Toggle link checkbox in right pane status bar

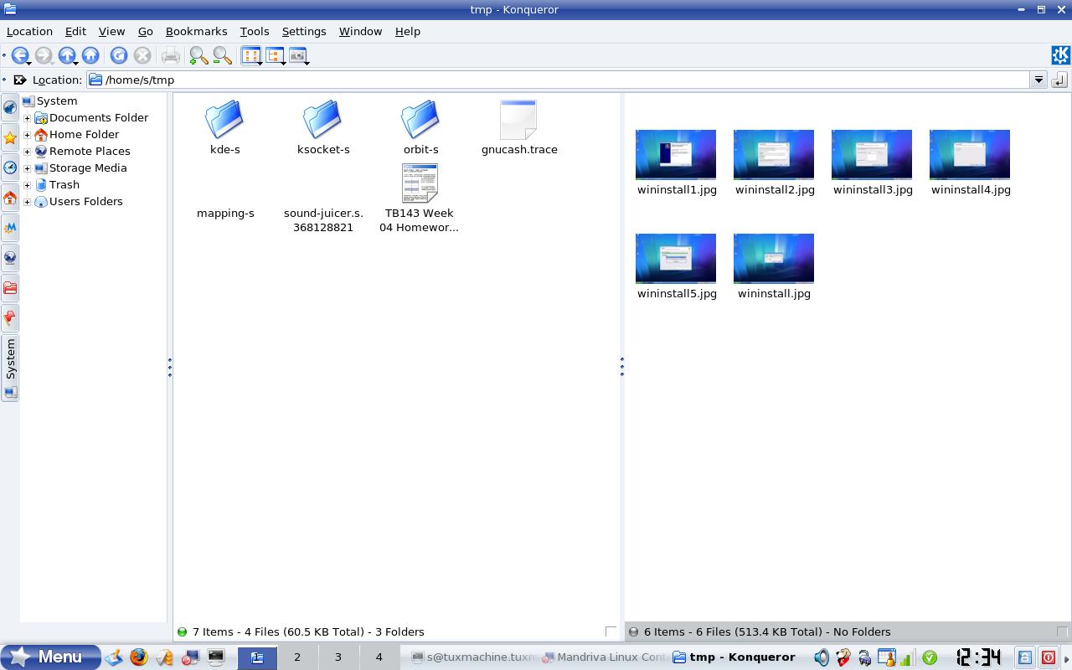(x=1062, y=631)
